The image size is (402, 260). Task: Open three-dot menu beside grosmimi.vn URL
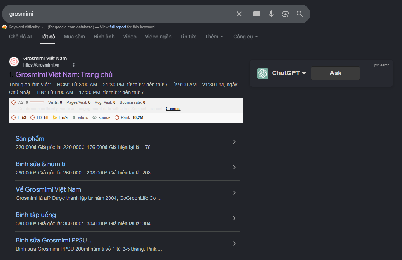tap(74, 65)
